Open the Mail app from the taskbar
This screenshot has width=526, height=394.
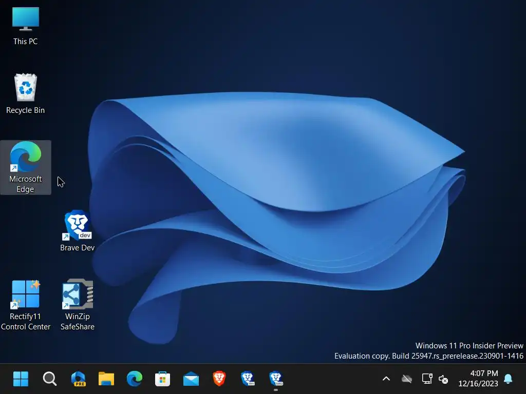[x=191, y=379]
